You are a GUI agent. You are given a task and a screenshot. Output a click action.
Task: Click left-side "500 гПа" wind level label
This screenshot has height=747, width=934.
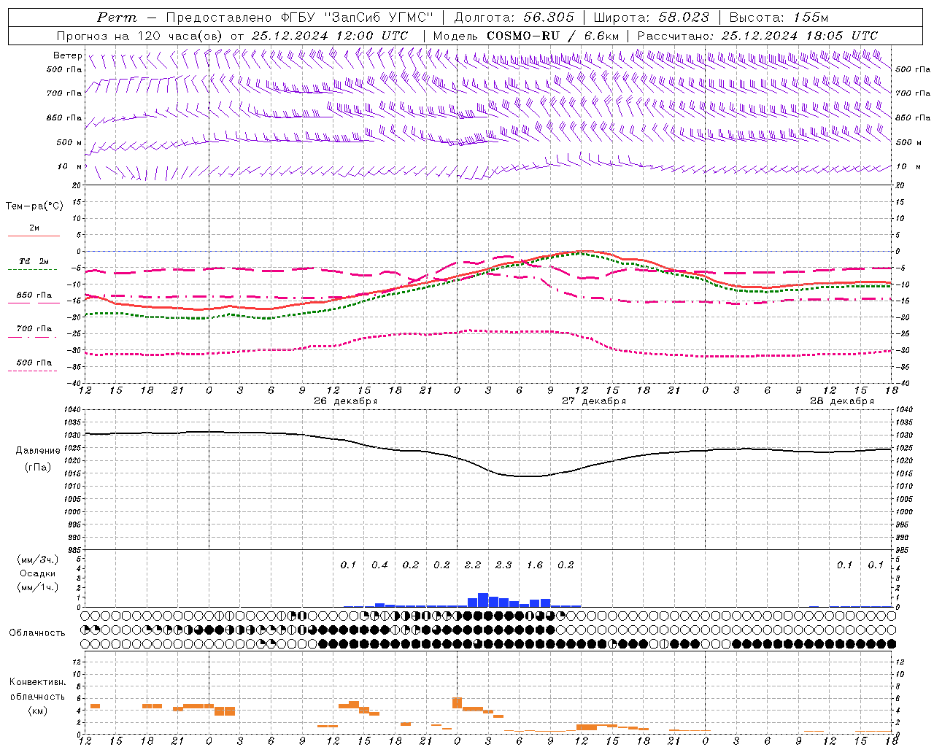click(64, 69)
